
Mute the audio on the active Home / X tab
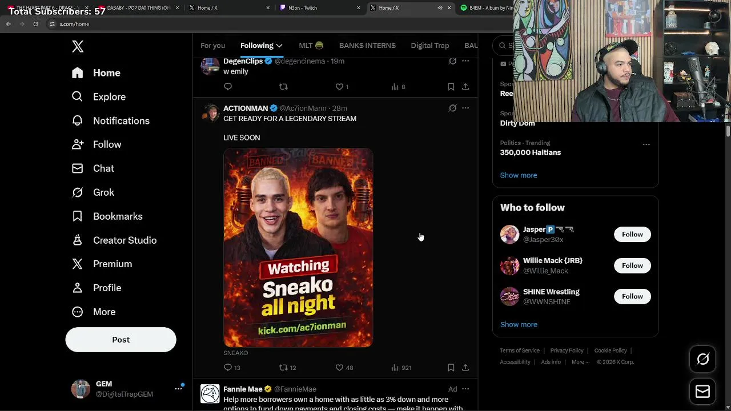coord(440,8)
